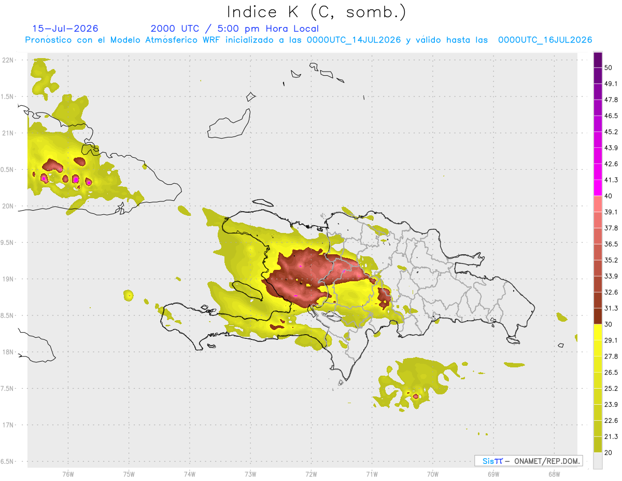The height and width of the screenshot is (481, 622).
Task: Click the "40" color scale value
Action: [x=609, y=197]
